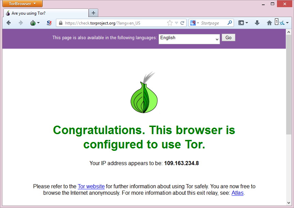Open a new tab with the plus button
The image size is (294, 208).
click(x=93, y=13)
